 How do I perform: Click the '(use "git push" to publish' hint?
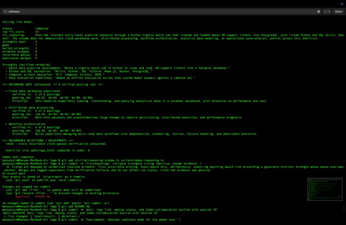43,180
